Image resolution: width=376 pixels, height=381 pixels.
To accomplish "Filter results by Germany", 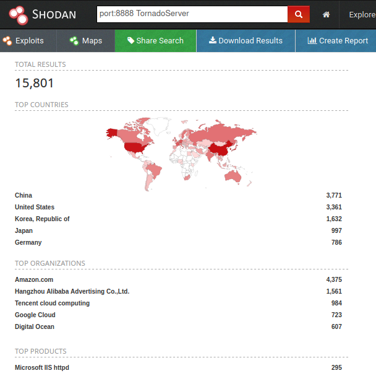I will click(28, 242).
